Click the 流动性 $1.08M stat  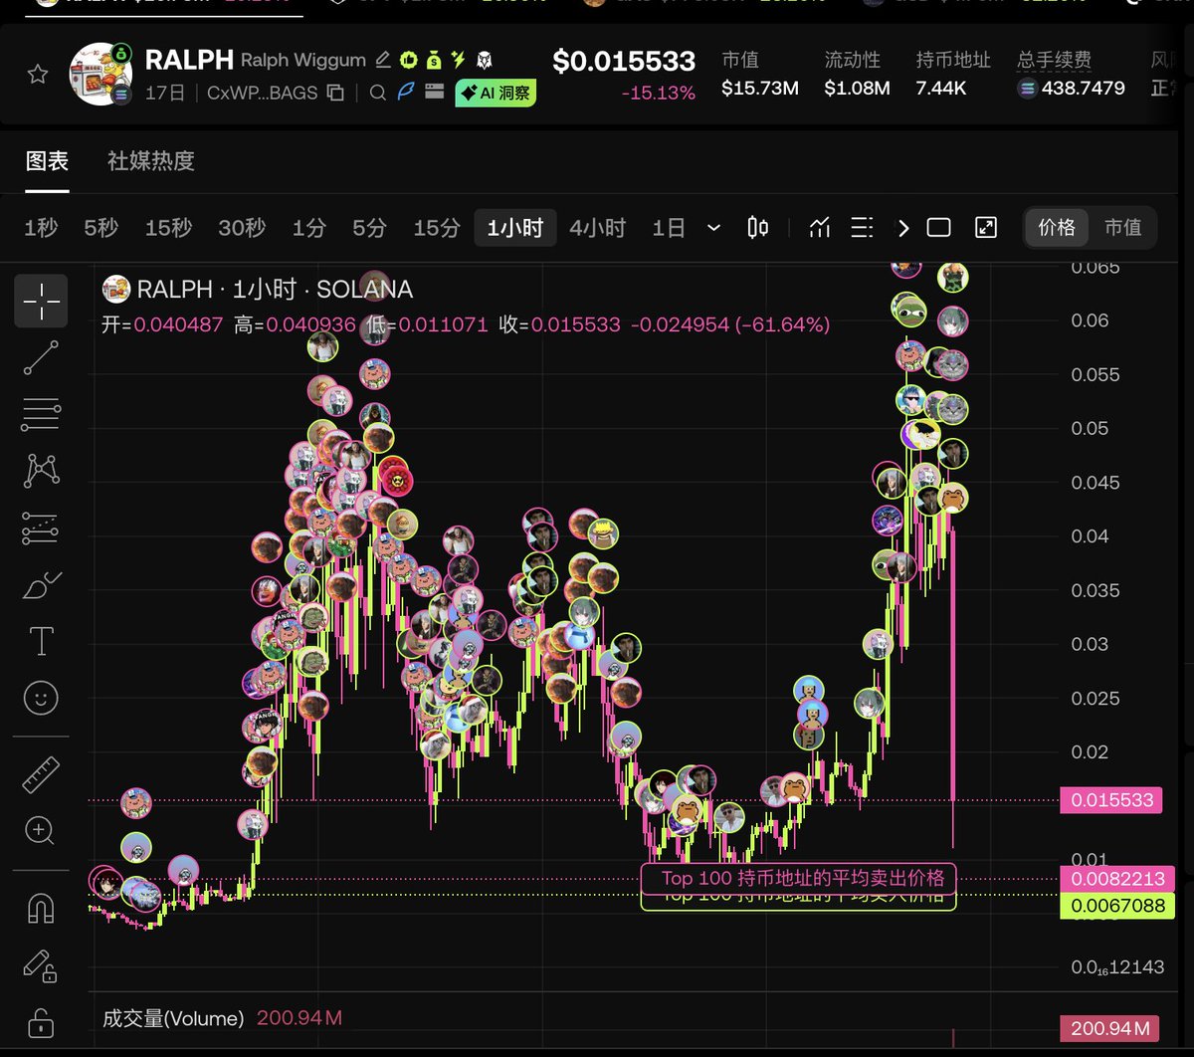857,75
